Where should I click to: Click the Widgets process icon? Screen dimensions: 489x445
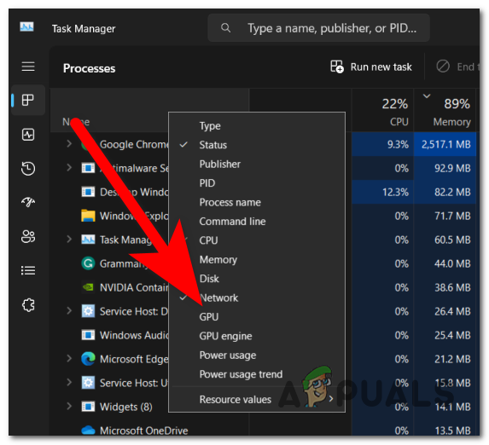point(88,407)
